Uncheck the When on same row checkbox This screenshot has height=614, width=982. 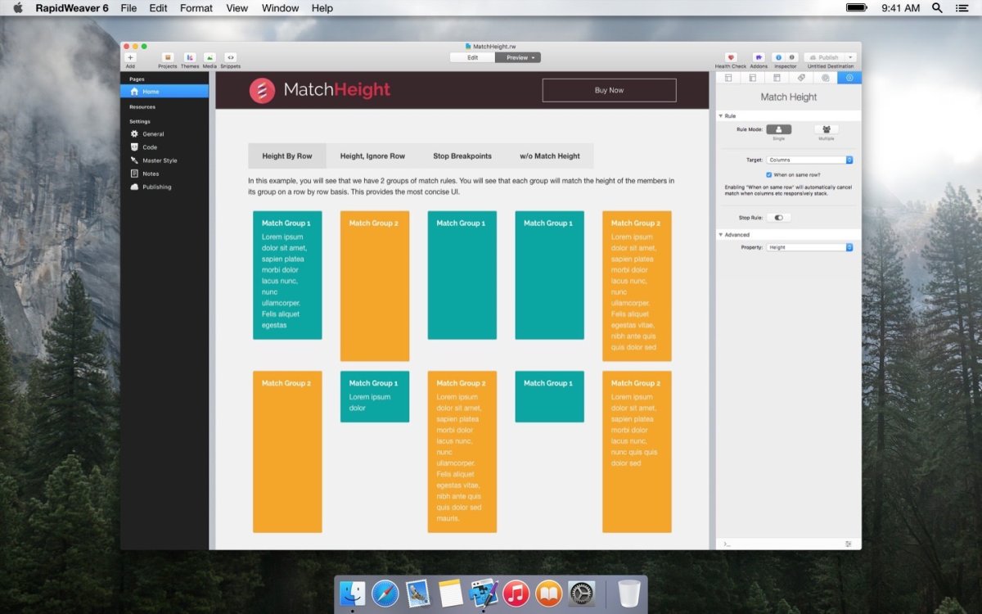(769, 174)
